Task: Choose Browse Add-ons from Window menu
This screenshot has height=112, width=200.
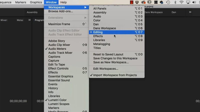Action: (x=66, y=11)
